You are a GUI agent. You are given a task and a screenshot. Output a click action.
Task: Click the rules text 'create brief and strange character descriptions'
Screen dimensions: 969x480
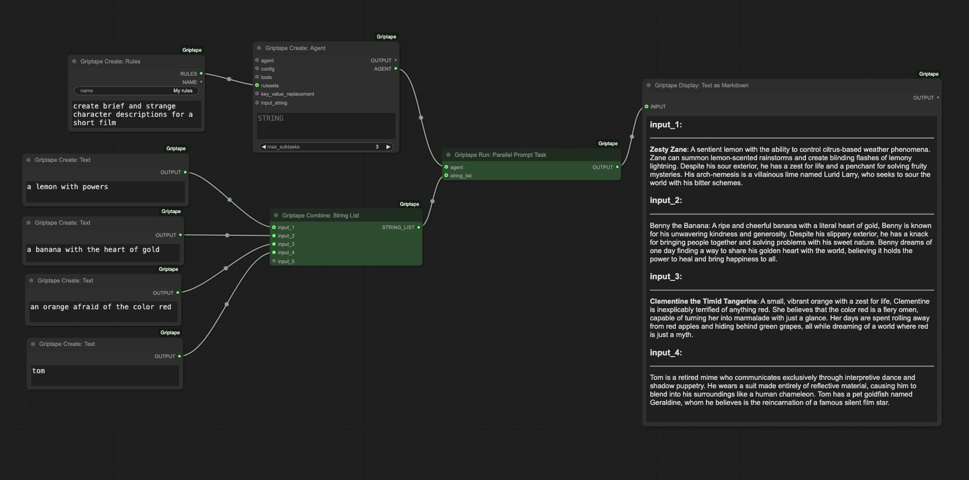pyautogui.click(x=136, y=114)
